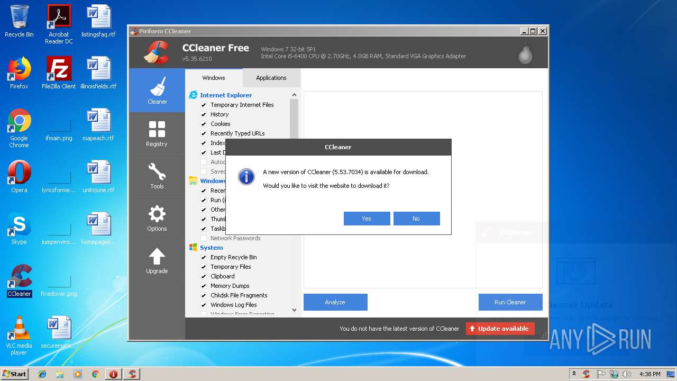Open VLC media player desktop shortcut
The height and width of the screenshot is (381, 677).
pos(19,335)
